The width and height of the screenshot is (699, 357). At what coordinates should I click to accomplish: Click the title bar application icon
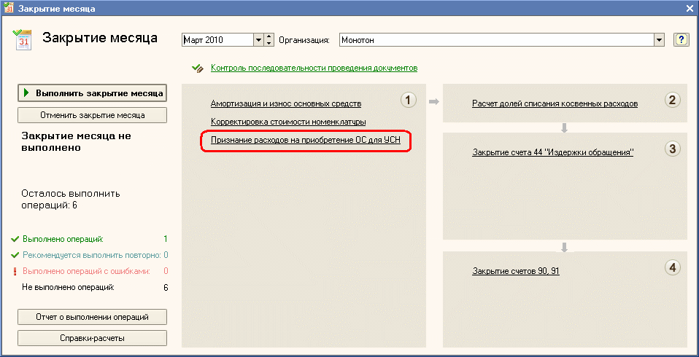pyautogui.click(x=8, y=8)
